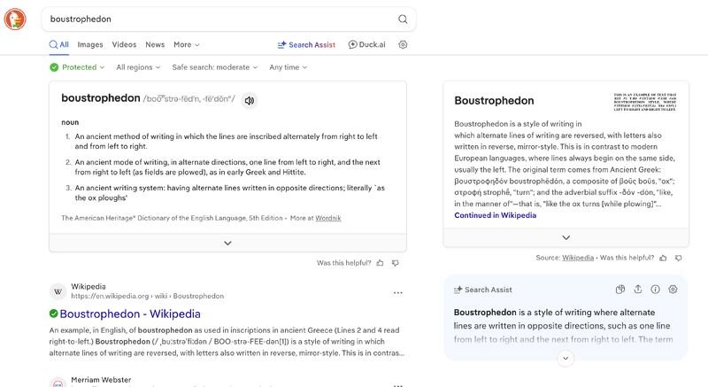Select the All results tab

tap(59, 44)
